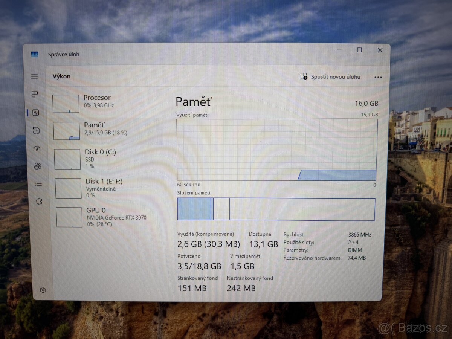The height and width of the screenshot is (339, 452).
Task: Click the Výkon page title
Action: (61, 76)
